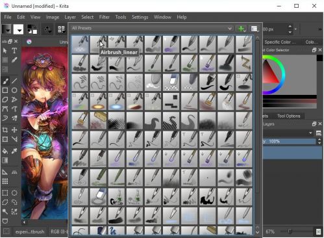Select the Assistant ruler tool
The height and width of the screenshot is (238, 324).
tap(5, 172)
